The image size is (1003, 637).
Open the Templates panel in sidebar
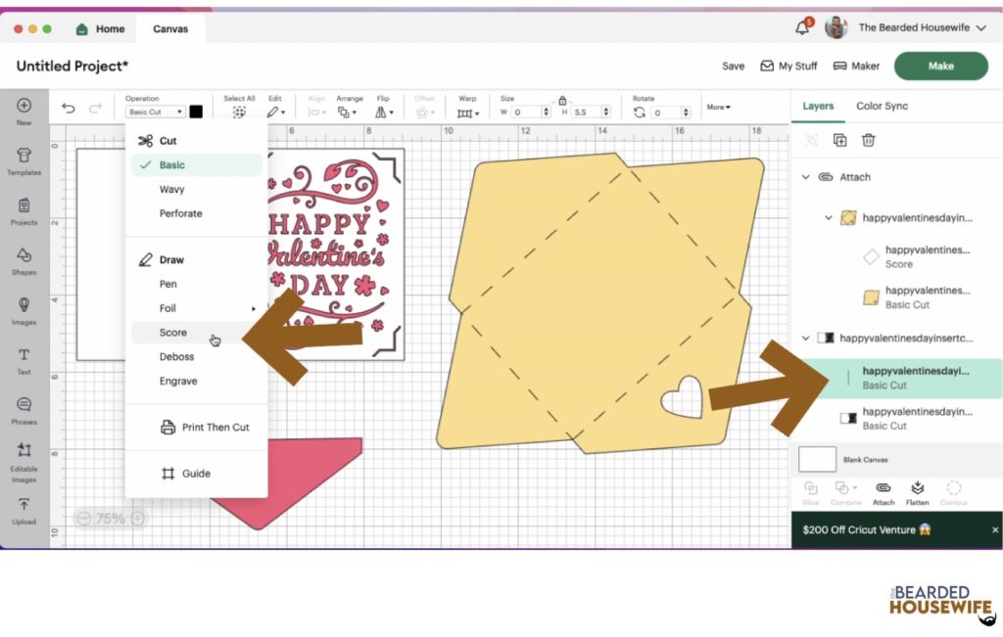click(24, 160)
